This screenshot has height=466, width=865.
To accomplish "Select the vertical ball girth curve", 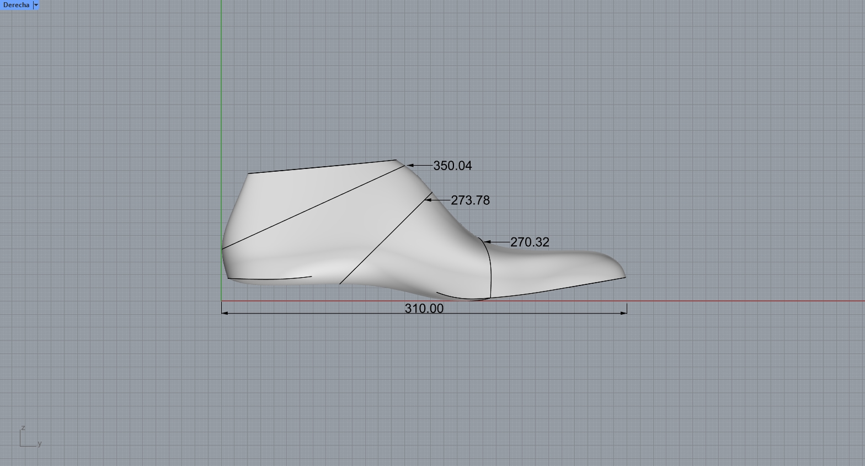I will [490, 271].
